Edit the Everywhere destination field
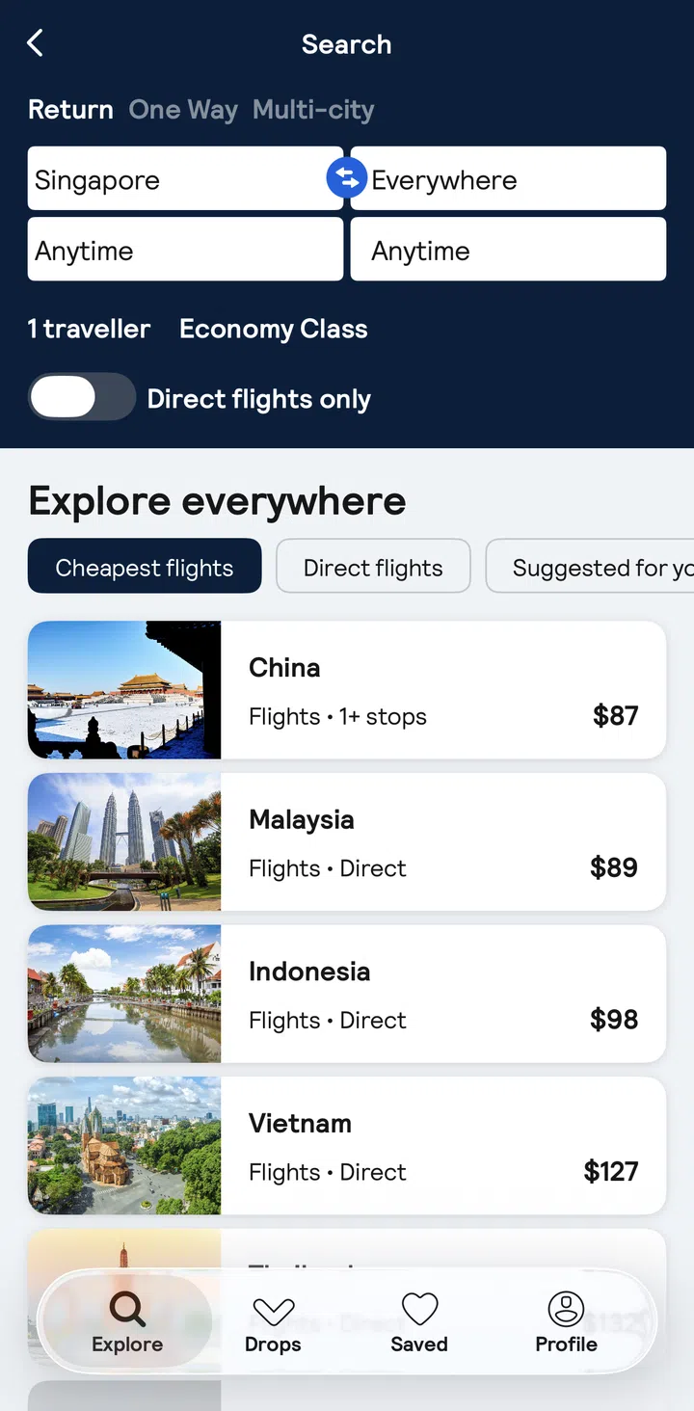694x1411 pixels. coord(516,179)
